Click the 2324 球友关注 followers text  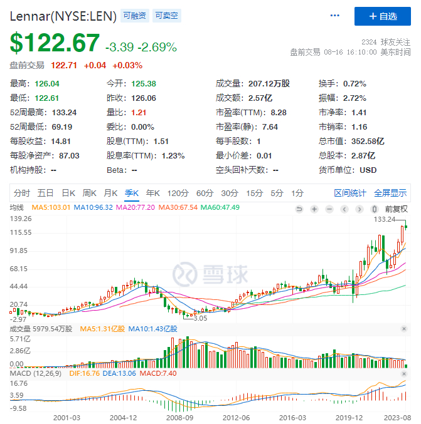tap(386, 42)
